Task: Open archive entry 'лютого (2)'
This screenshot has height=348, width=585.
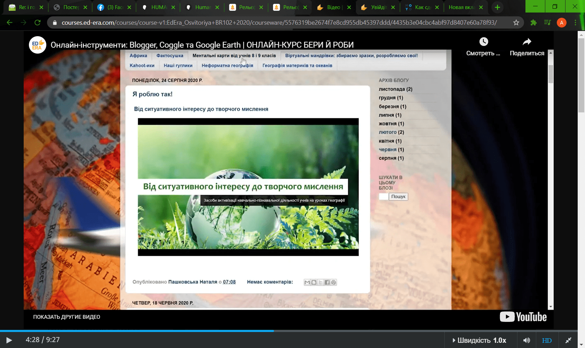Action: pos(391,132)
